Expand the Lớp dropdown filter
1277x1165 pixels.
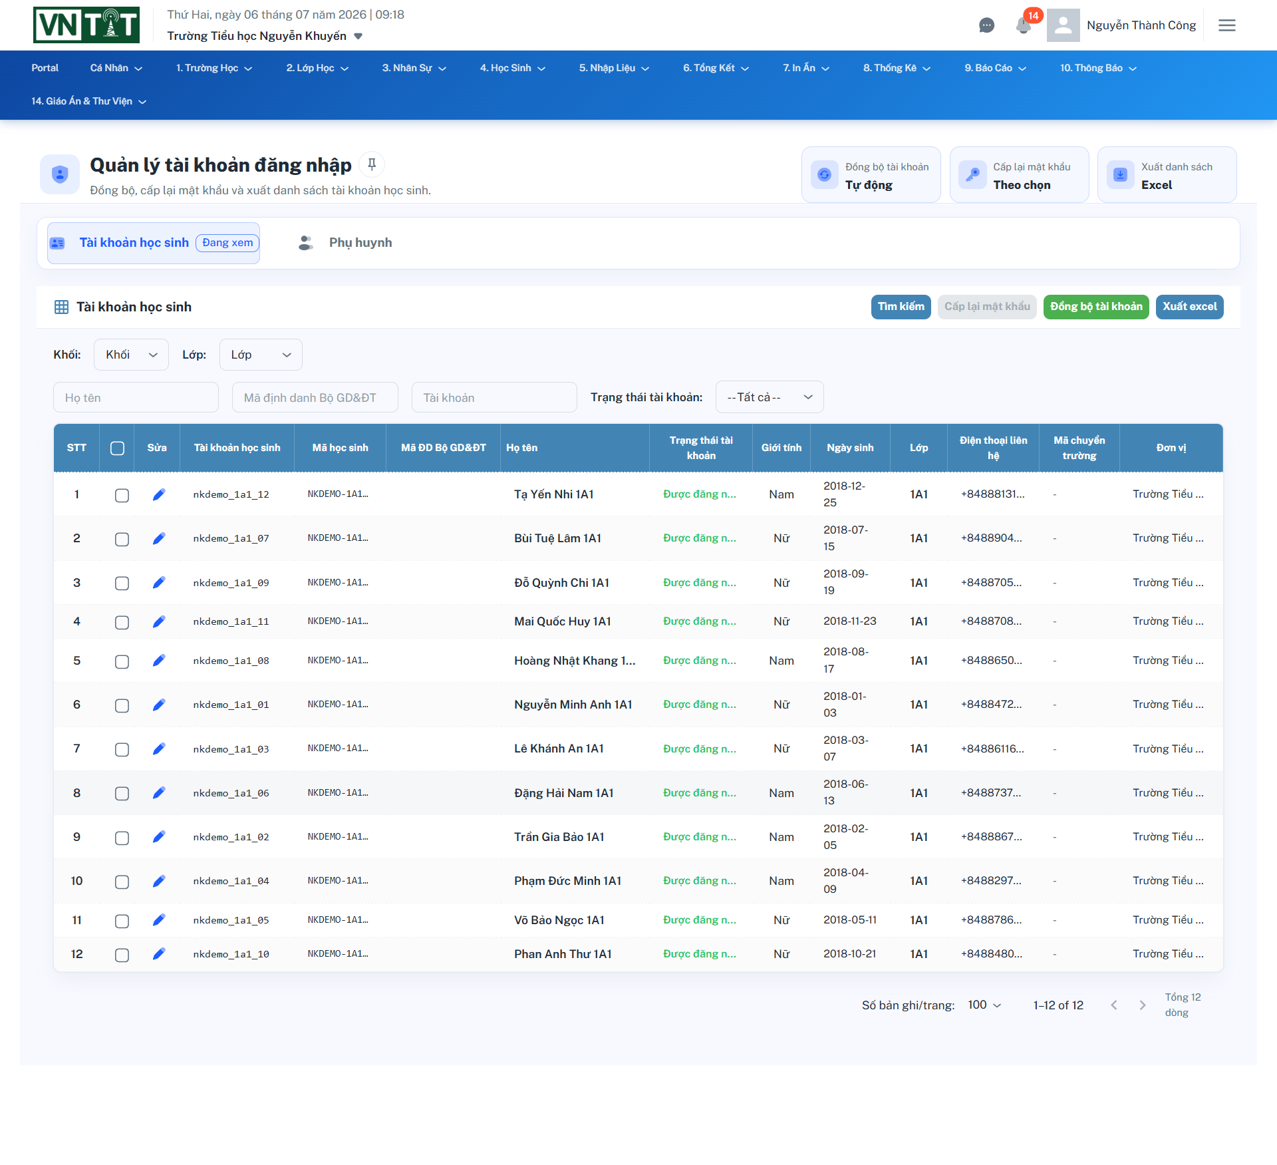(261, 355)
